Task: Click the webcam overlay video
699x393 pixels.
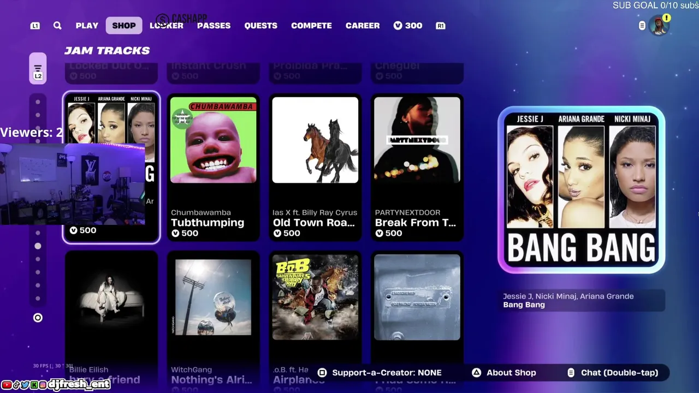Action: (x=73, y=184)
